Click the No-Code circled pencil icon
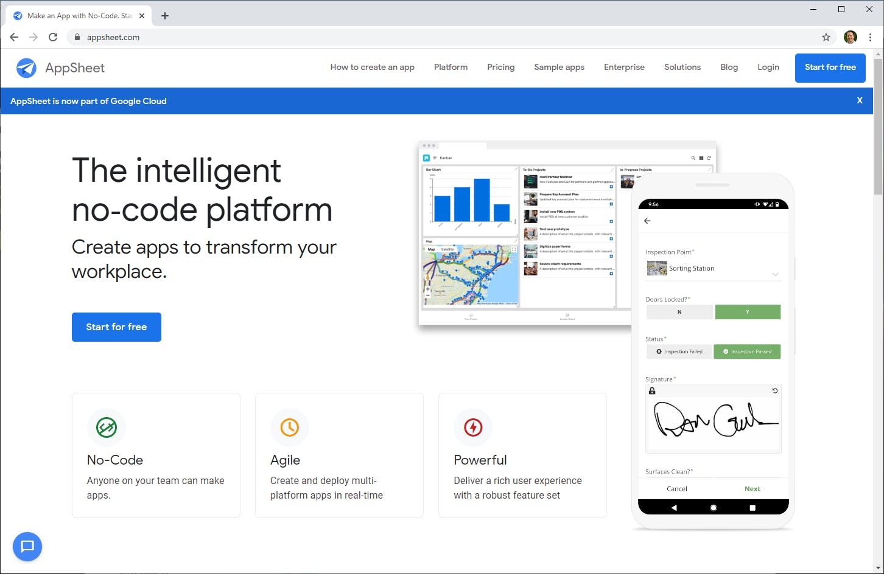Image resolution: width=884 pixels, height=574 pixels. point(107,427)
